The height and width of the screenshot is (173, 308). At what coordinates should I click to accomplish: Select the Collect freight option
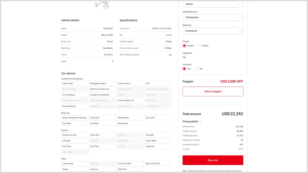(199, 45)
